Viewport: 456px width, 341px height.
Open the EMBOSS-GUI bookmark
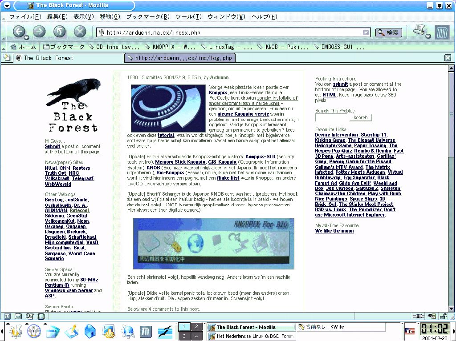339,47
